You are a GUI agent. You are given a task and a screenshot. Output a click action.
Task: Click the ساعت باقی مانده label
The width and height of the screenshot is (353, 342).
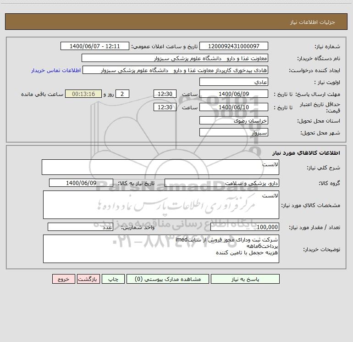[42, 94]
